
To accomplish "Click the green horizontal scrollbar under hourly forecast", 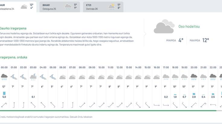I will click(108, 110).
